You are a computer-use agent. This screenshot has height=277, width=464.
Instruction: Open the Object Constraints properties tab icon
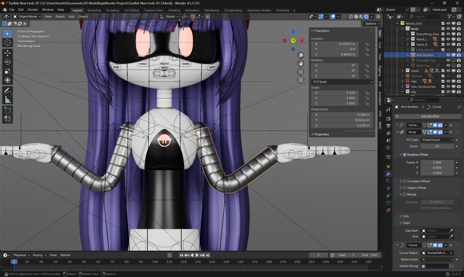coord(388,195)
